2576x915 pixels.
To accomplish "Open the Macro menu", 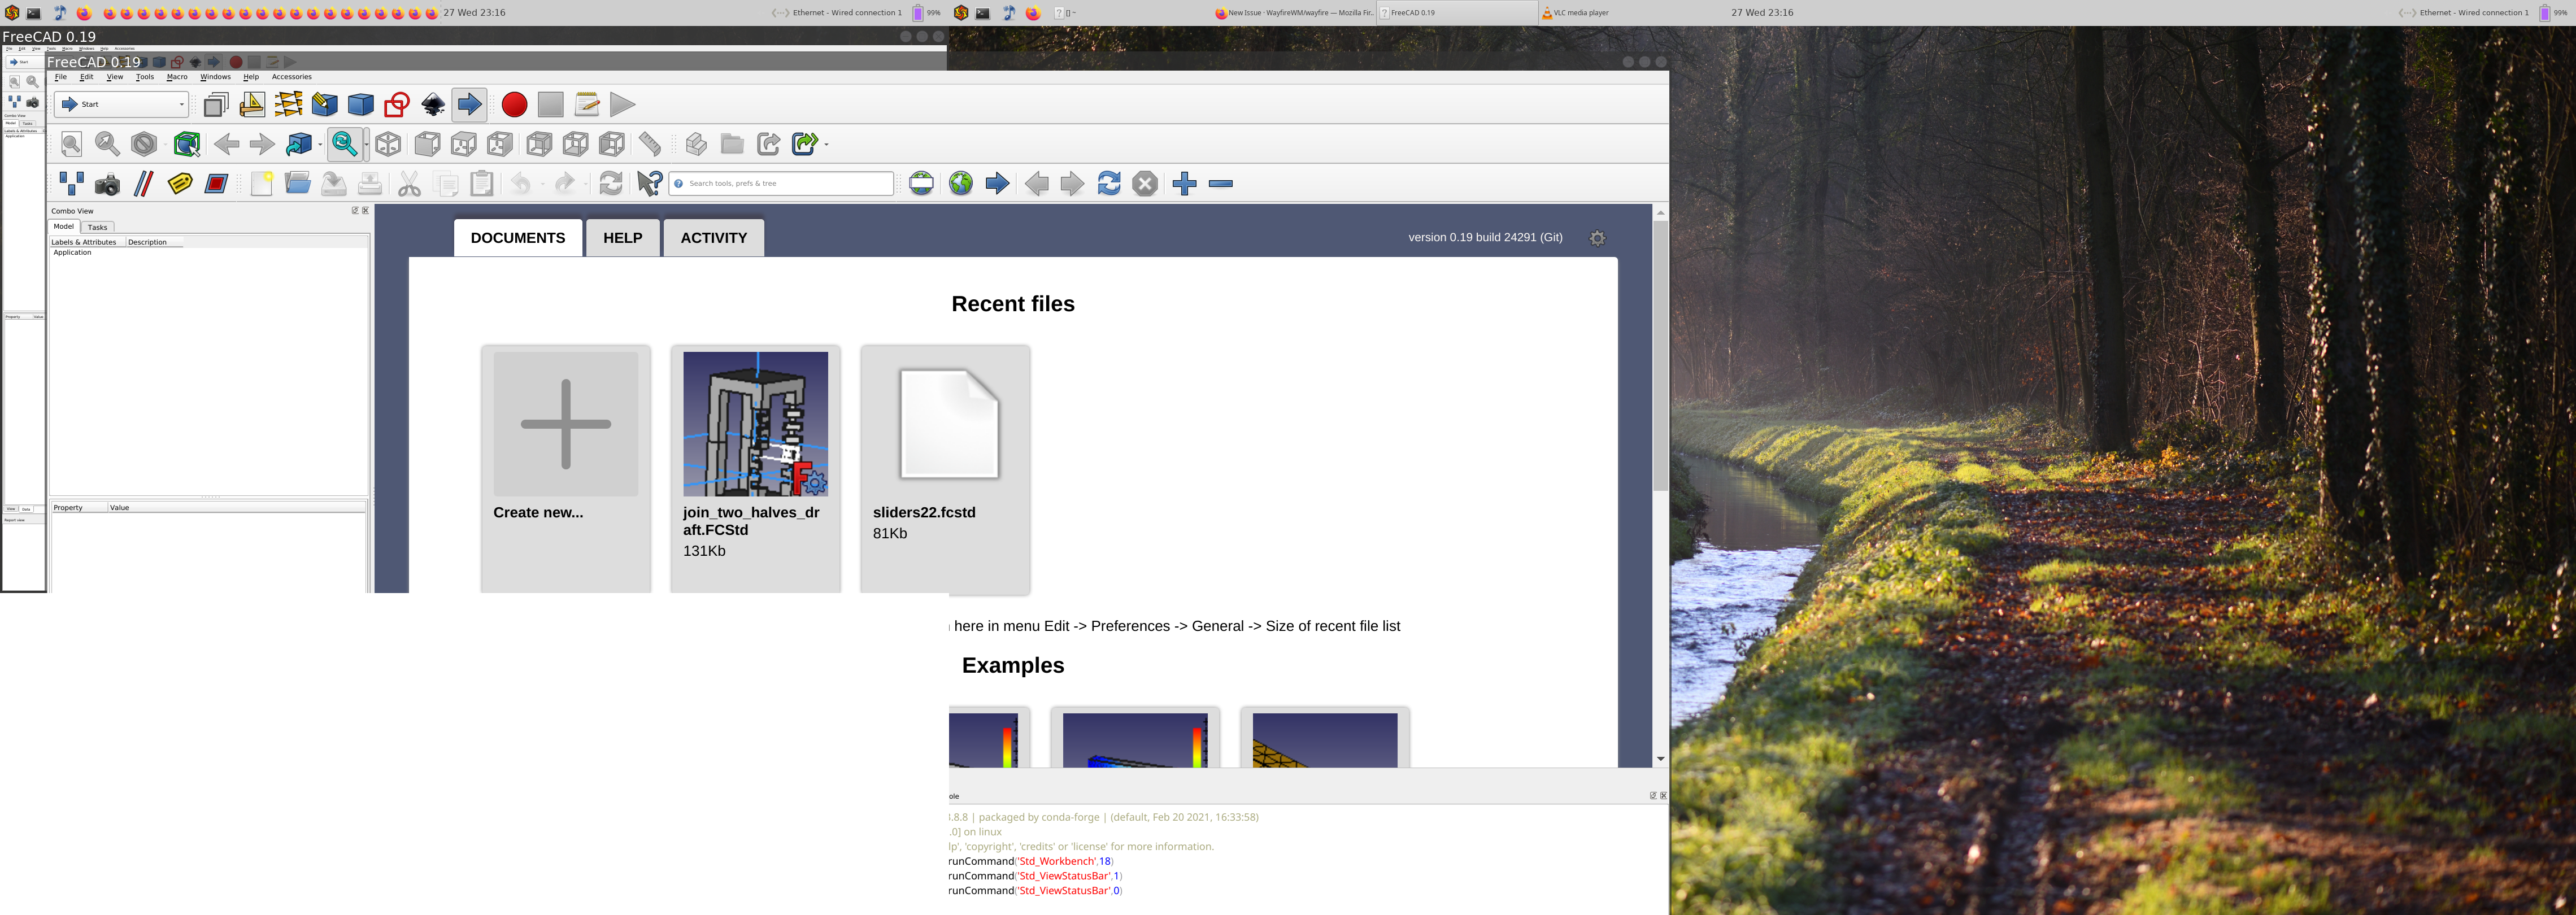I will 177,77.
